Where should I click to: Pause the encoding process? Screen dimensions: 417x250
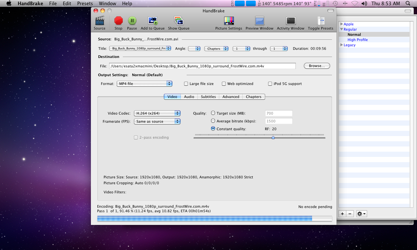[132, 21]
